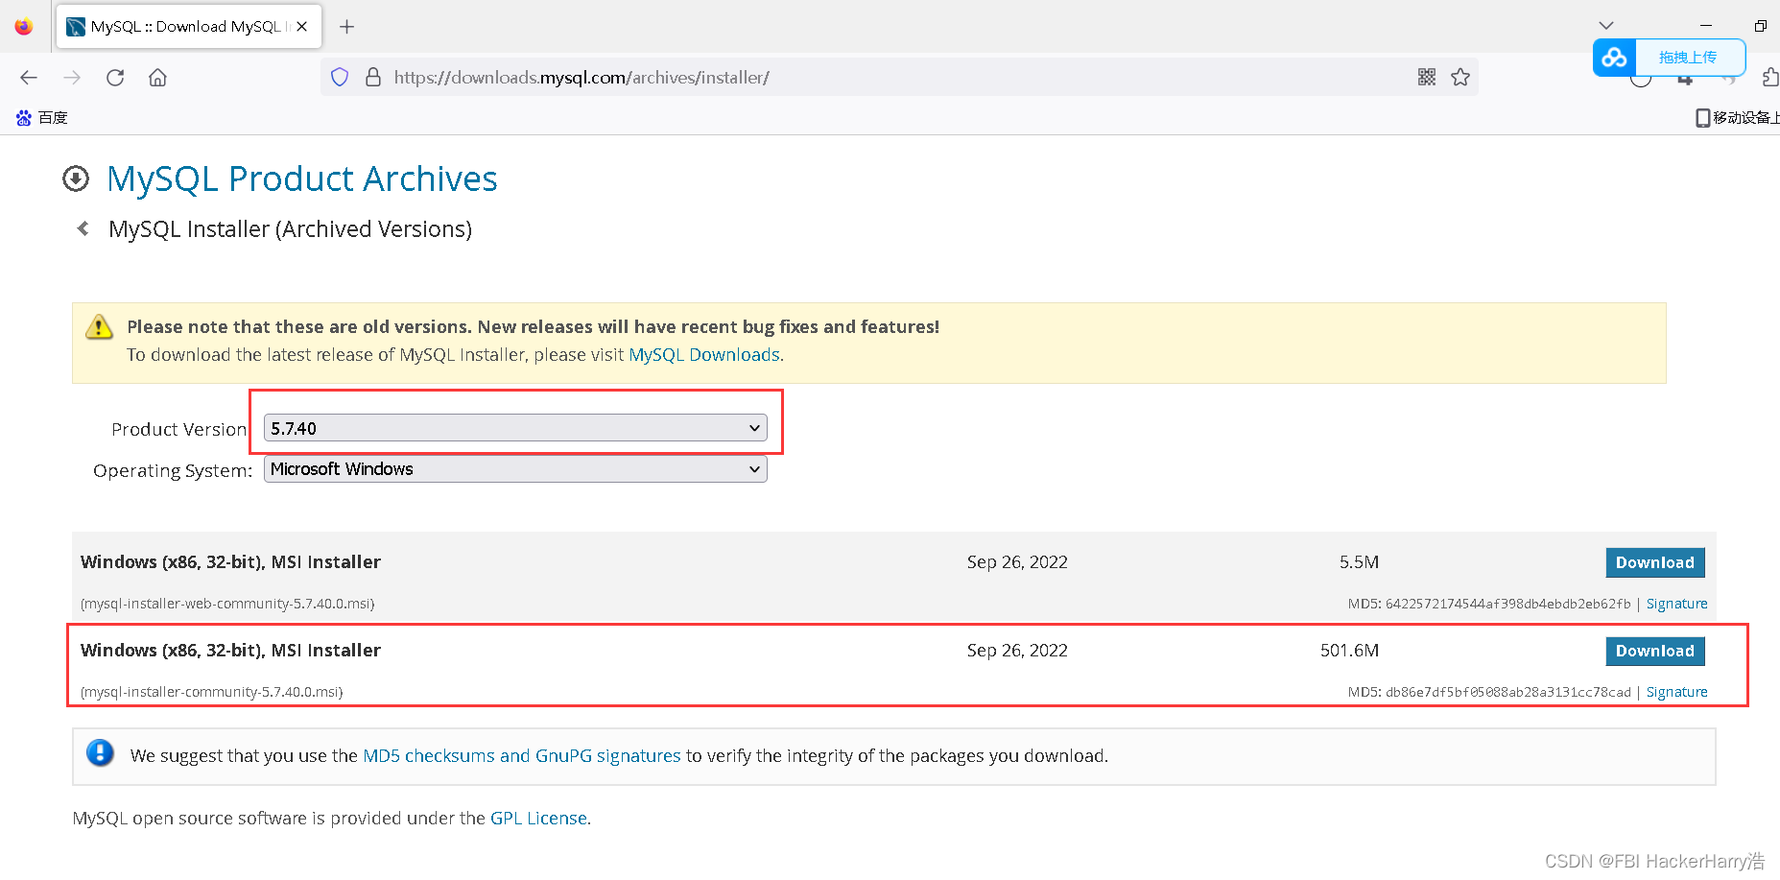This screenshot has height=880, width=1780.
Task: Click the 5.5M file size text
Action: (x=1359, y=562)
